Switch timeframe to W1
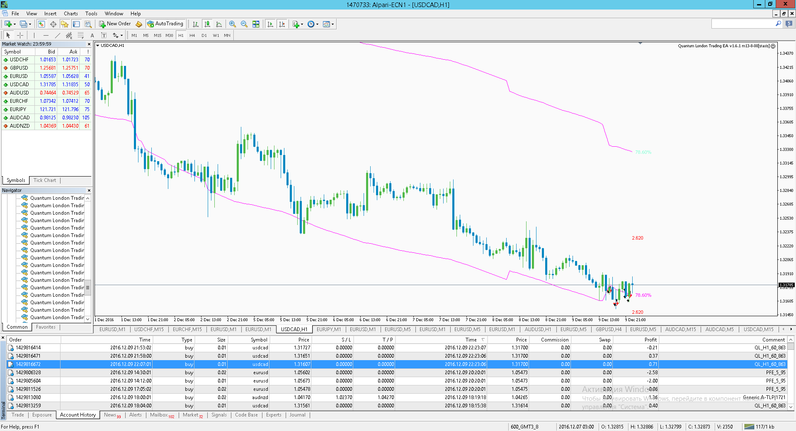Screen dimensions: 796x431 (216, 35)
